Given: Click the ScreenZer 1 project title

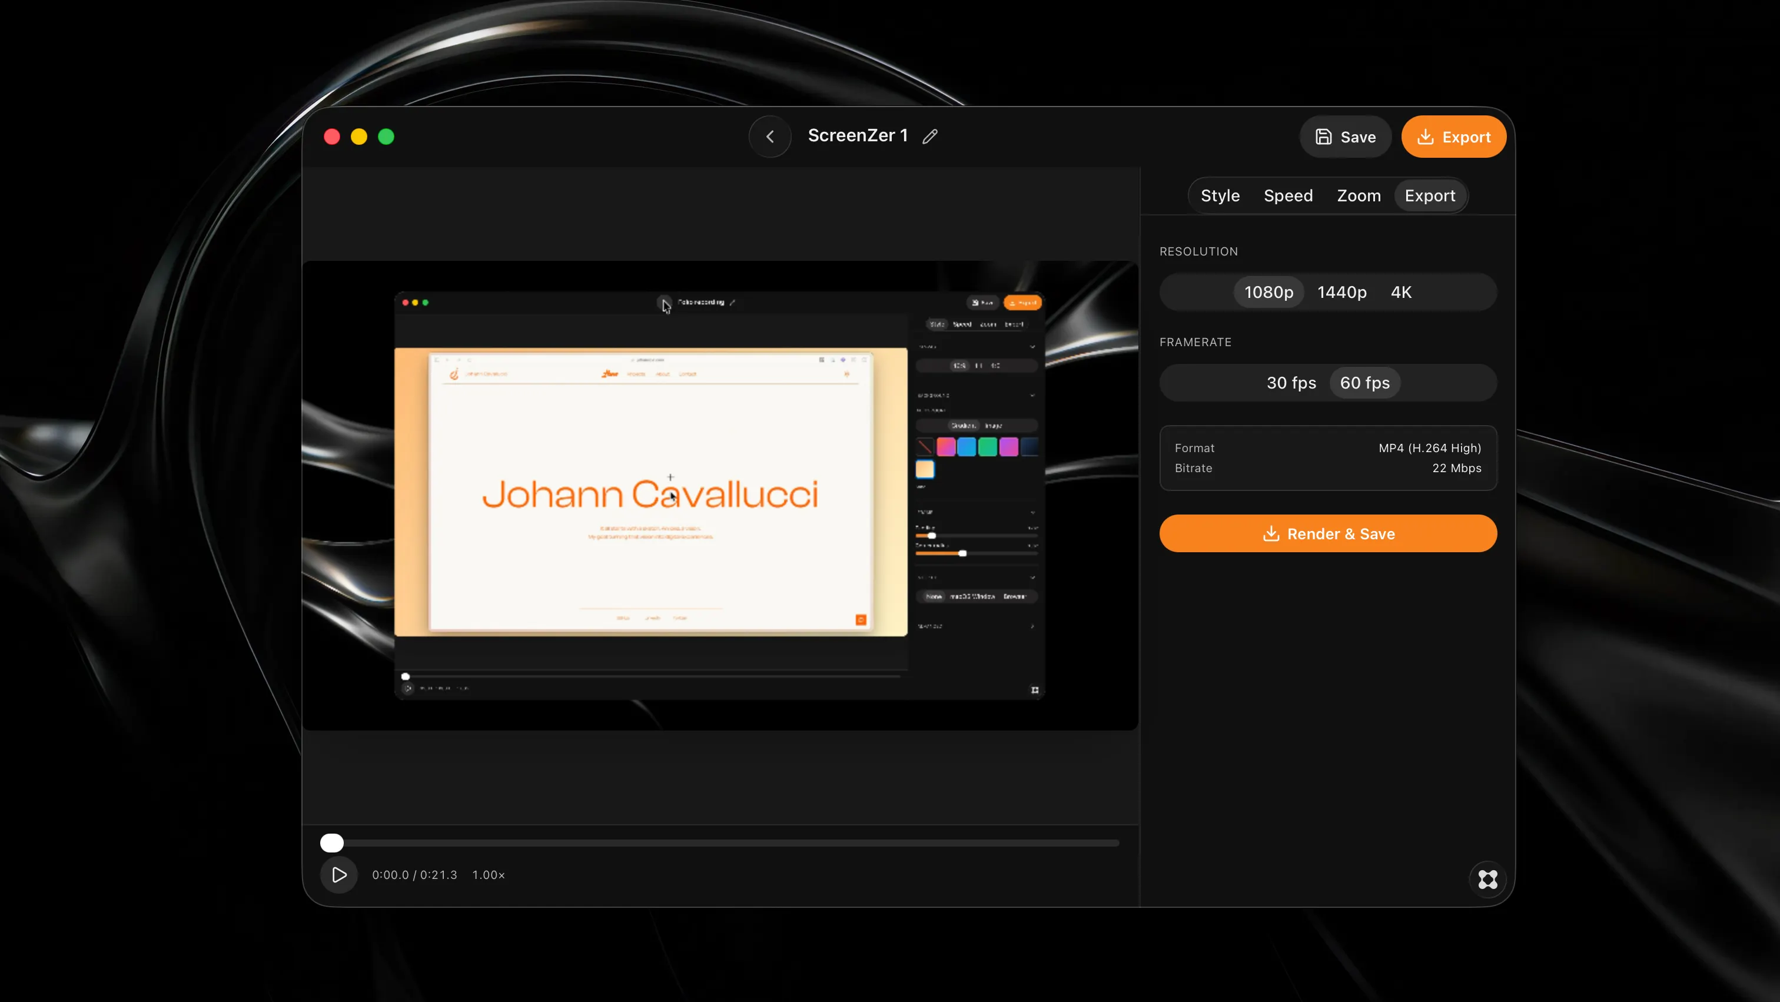Looking at the screenshot, I should (858, 135).
